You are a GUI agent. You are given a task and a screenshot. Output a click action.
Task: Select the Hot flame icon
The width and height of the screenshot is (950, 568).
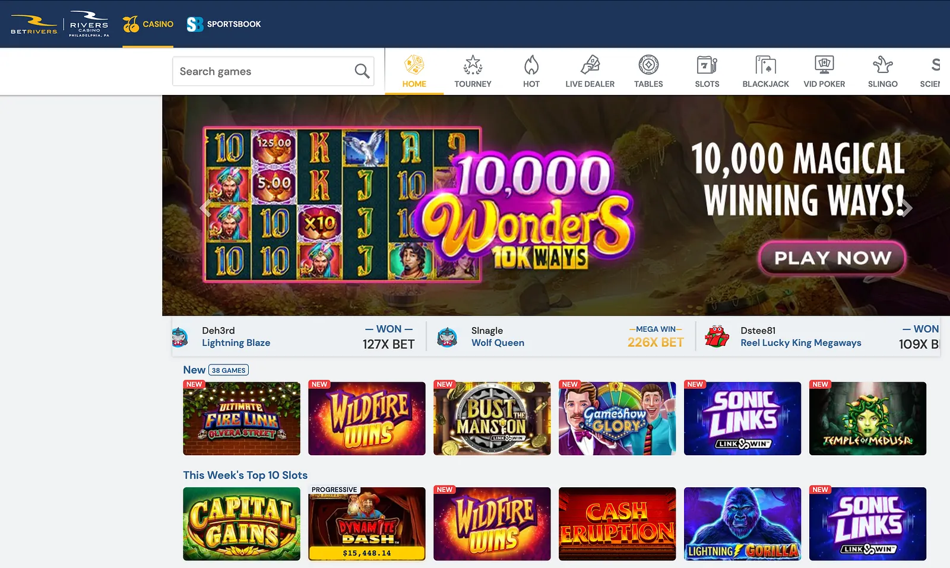pos(531,65)
